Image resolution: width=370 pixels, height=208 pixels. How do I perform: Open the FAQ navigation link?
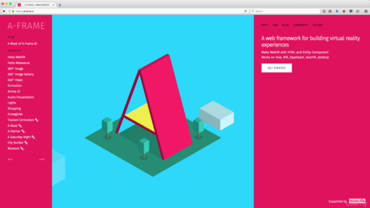pyautogui.click(x=275, y=25)
